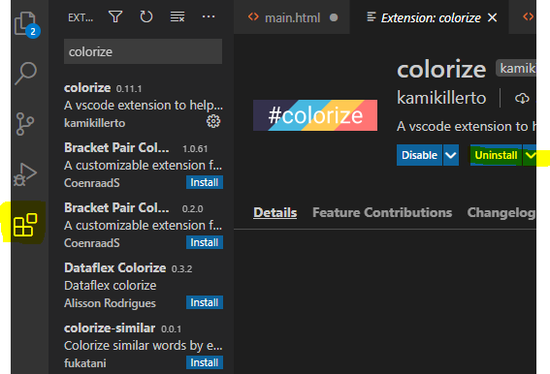Clear extensions search results icon
550x374 pixels.
tap(178, 16)
